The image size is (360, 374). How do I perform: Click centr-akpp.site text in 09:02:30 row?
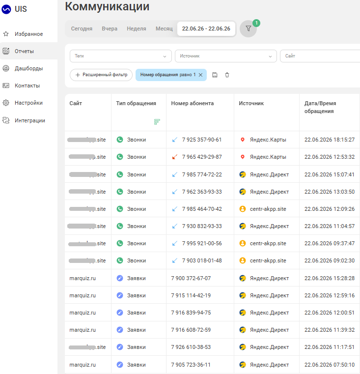pos(268,260)
